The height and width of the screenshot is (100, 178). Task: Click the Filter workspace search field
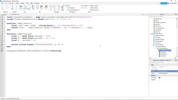point(163,17)
